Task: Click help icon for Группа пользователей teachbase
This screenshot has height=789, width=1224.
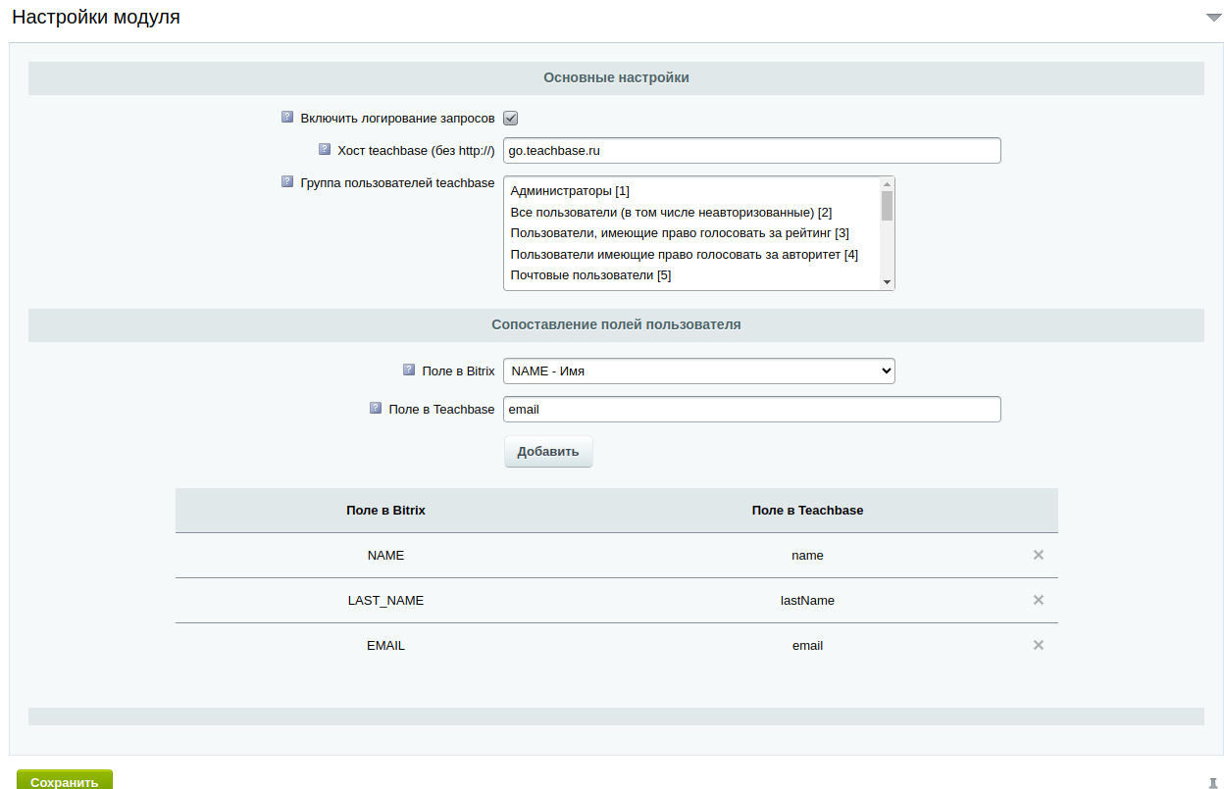Action: click(x=287, y=181)
